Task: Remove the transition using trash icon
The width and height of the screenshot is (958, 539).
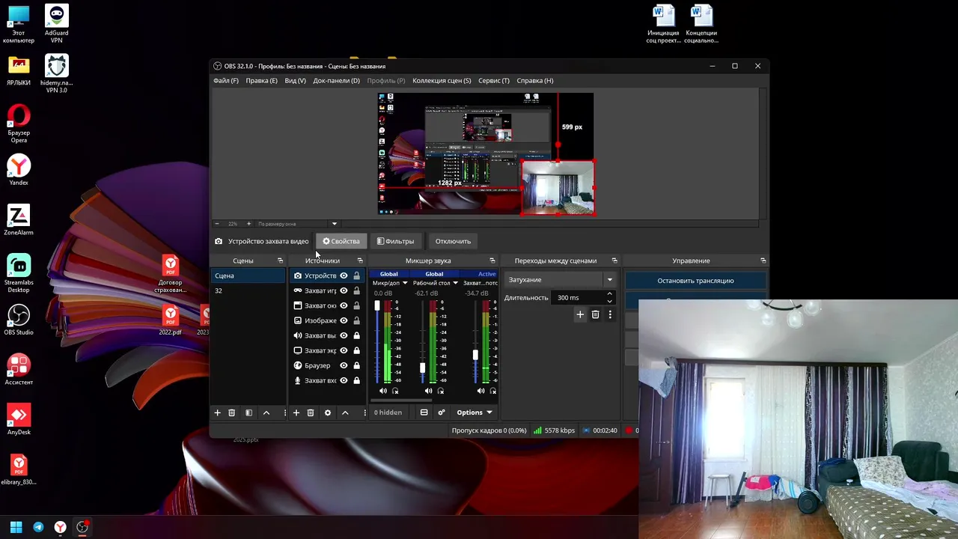Action: (596, 314)
